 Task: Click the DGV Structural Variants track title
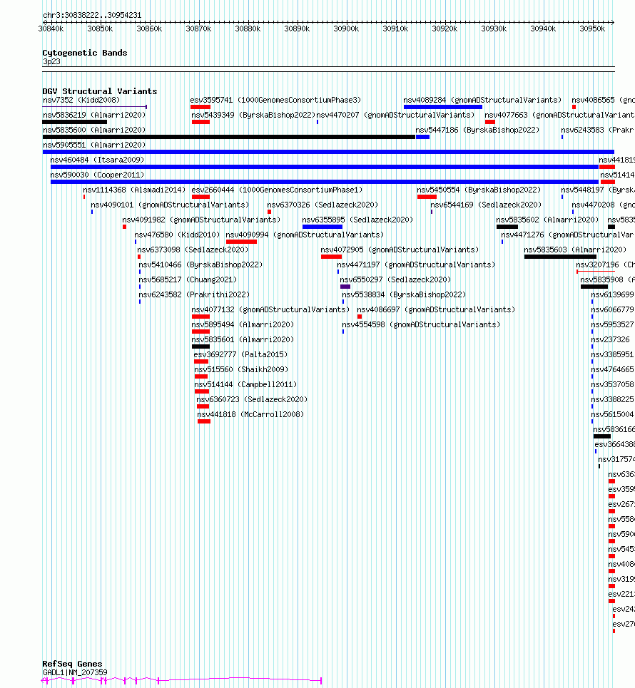tap(100, 91)
